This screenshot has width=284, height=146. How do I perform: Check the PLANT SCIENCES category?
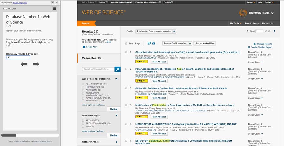pos(83,84)
